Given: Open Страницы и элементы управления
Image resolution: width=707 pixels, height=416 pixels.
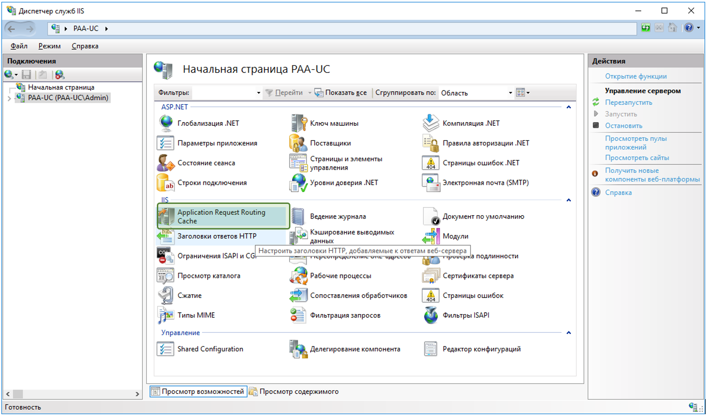Looking at the screenshot, I should [336, 163].
